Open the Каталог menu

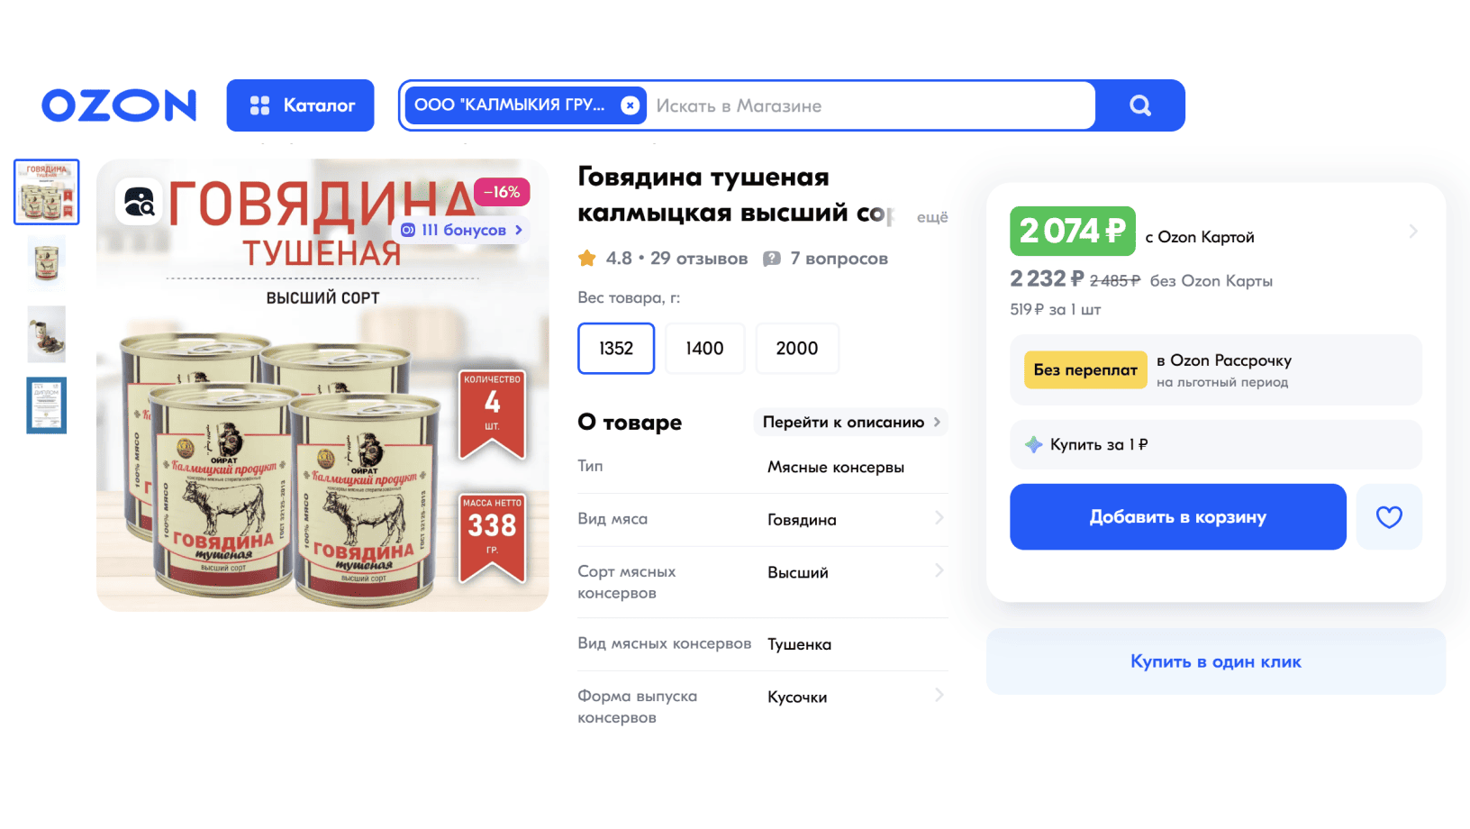point(300,105)
